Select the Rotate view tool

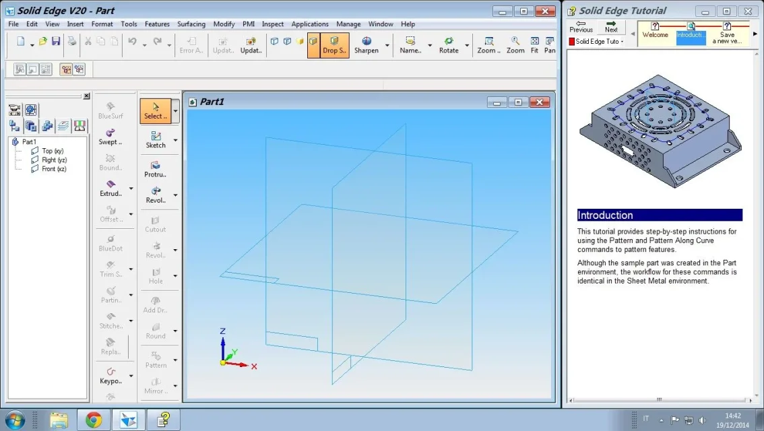(449, 45)
